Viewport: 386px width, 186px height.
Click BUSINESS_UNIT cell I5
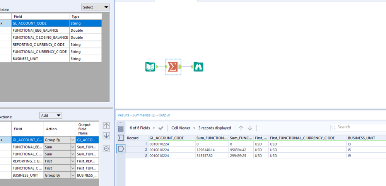(366, 150)
